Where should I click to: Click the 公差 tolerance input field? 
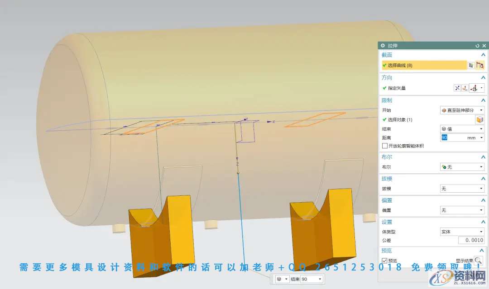tap(471, 240)
